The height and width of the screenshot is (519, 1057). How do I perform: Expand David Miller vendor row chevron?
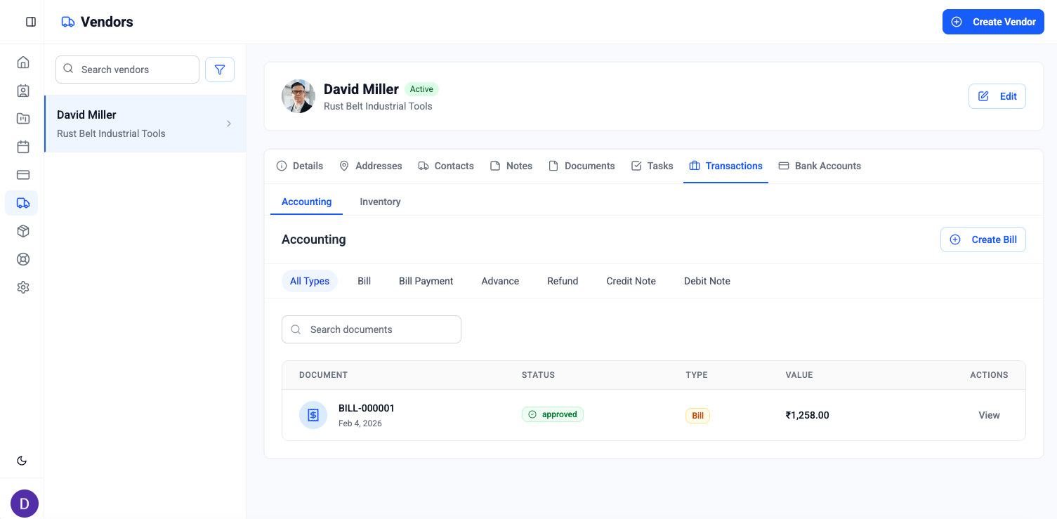229,124
